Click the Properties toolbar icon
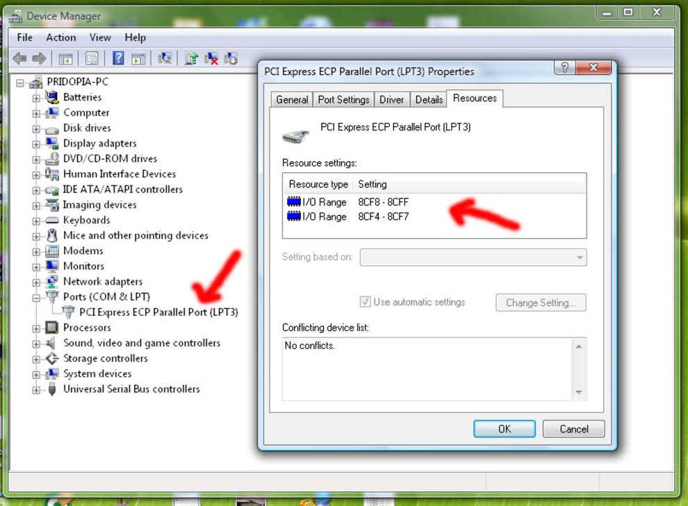The image size is (688, 506). (92, 58)
